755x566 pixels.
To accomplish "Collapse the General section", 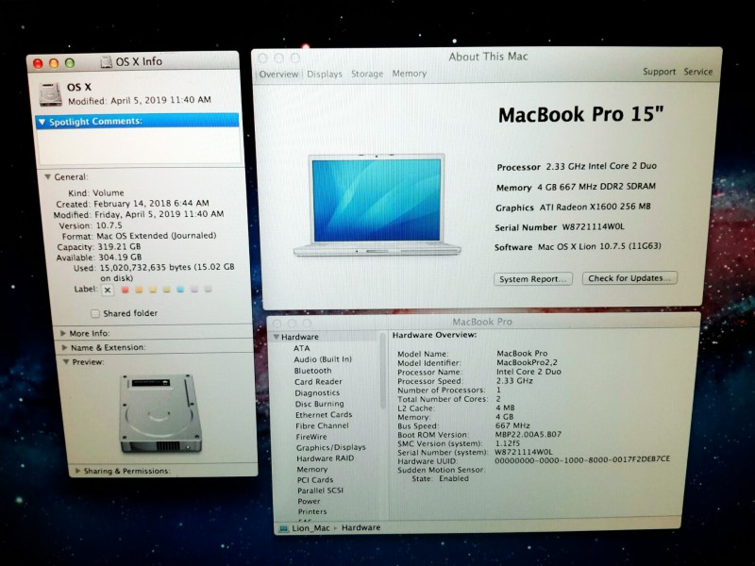I will click(x=48, y=177).
